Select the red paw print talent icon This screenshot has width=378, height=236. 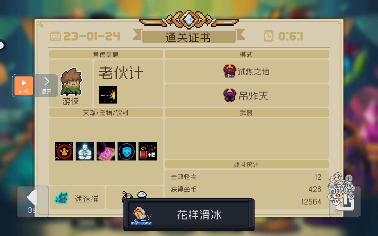coord(64,151)
